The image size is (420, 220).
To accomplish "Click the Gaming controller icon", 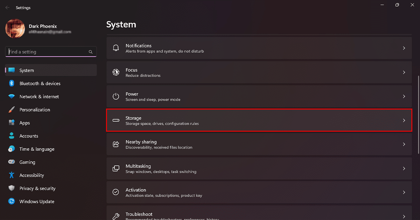I will point(12,162).
